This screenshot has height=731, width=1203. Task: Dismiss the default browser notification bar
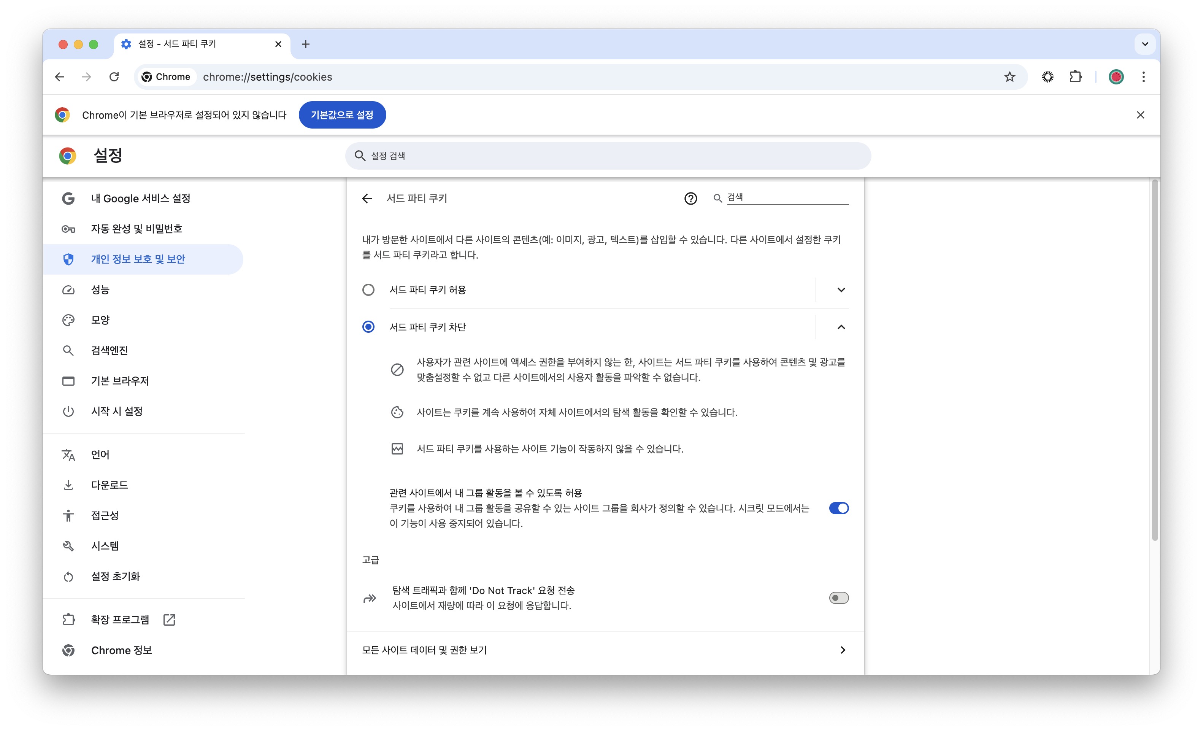click(1141, 115)
